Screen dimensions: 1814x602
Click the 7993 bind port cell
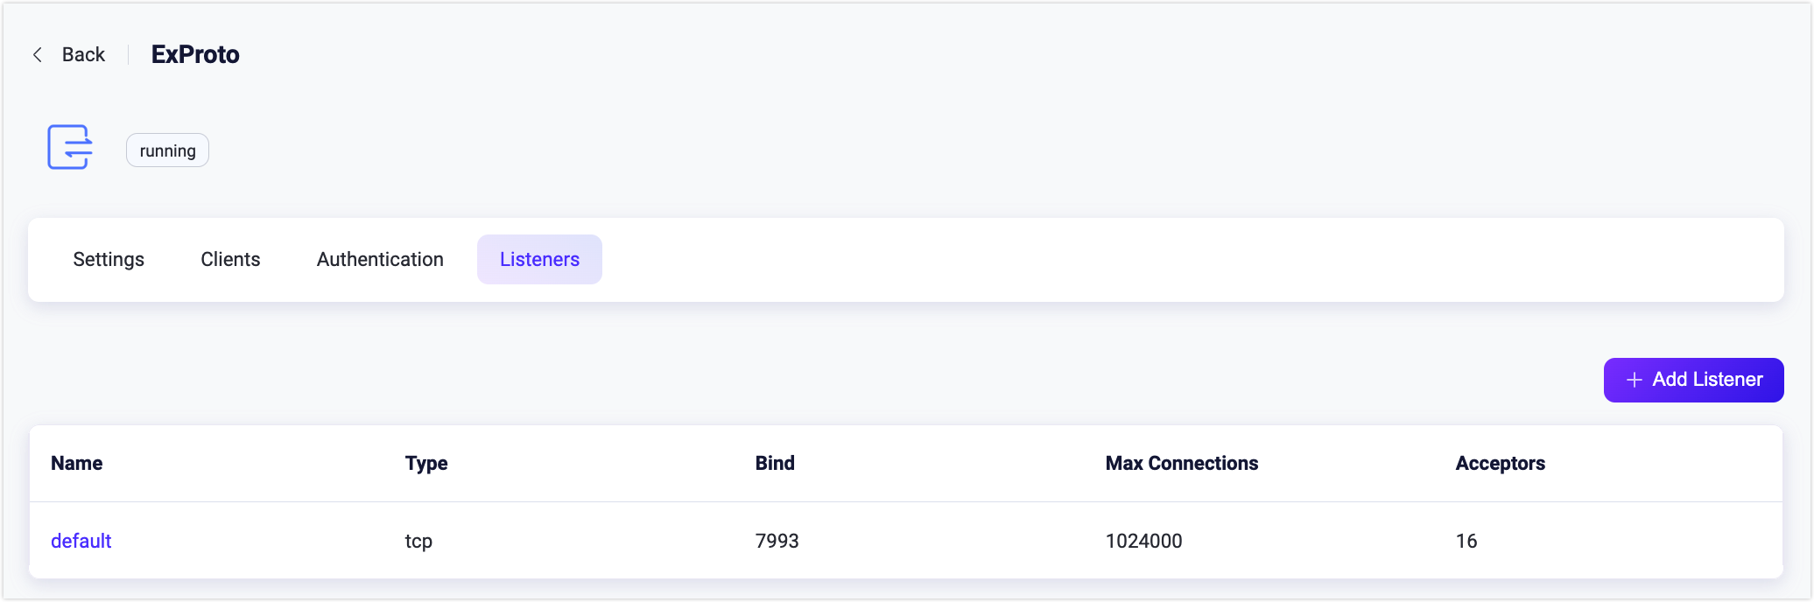tap(777, 541)
